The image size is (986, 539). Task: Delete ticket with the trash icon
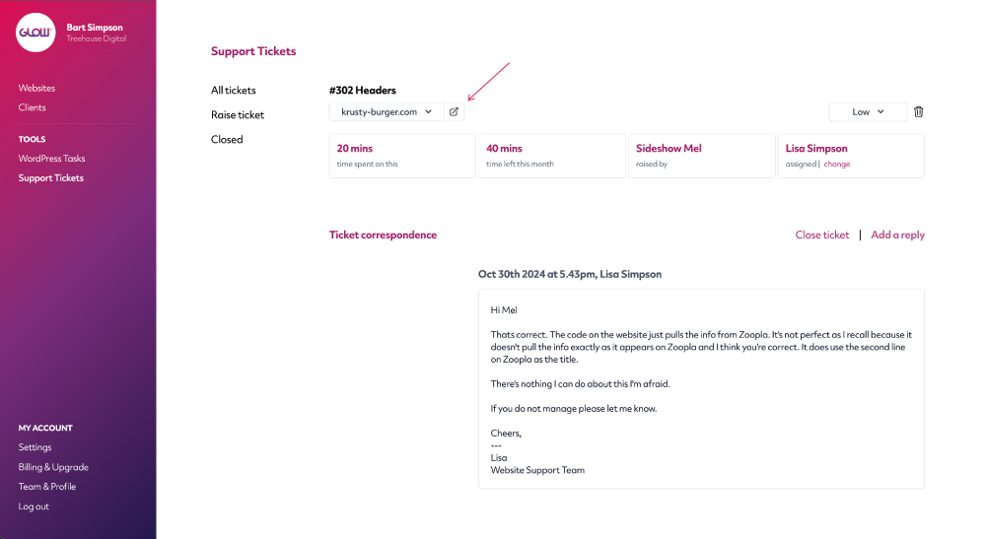[918, 111]
